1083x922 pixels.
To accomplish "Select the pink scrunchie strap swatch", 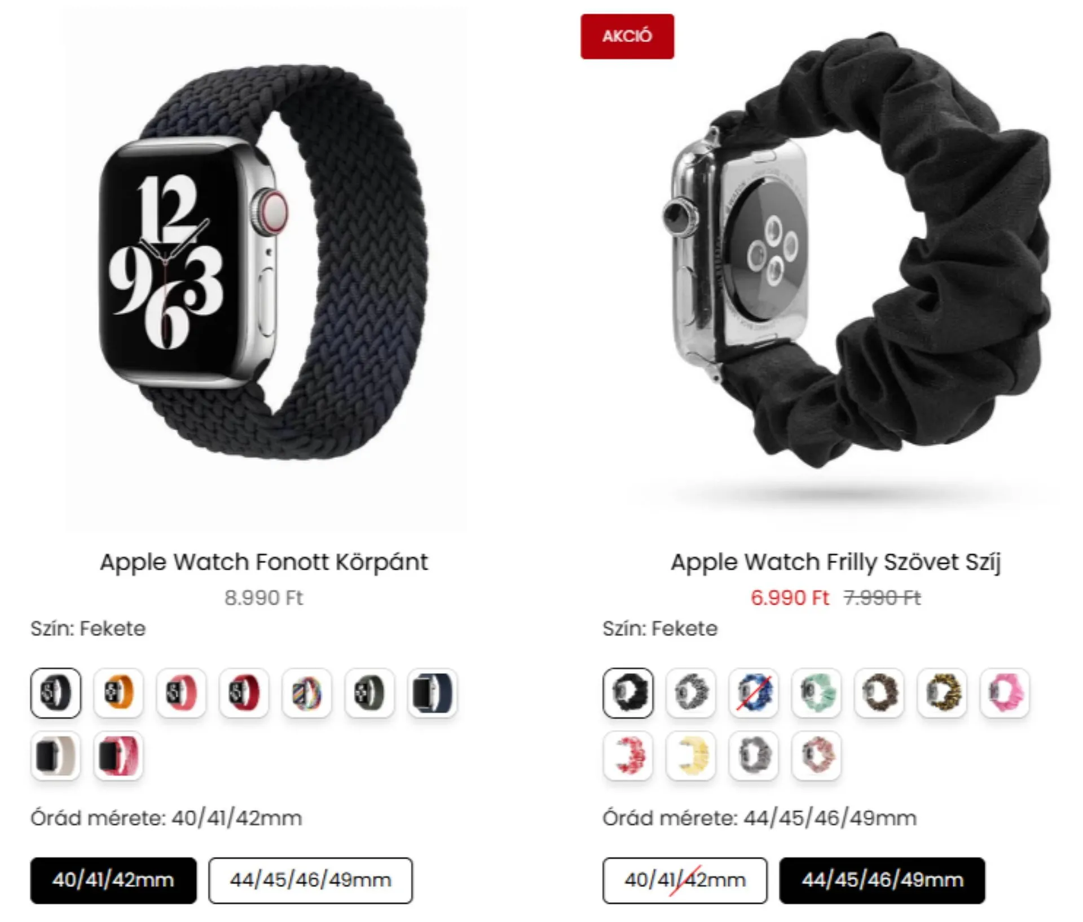I will click(1005, 693).
